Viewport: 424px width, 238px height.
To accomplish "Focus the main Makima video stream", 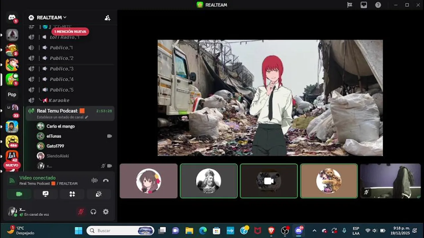I will click(x=270, y=98).
